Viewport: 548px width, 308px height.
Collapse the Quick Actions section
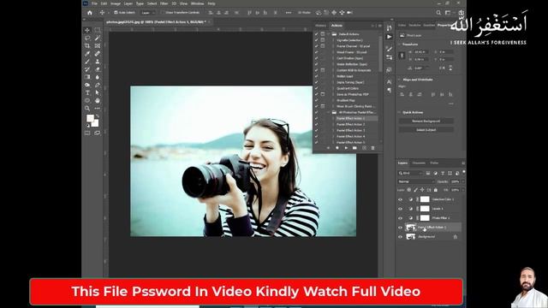tap(400, 112)
